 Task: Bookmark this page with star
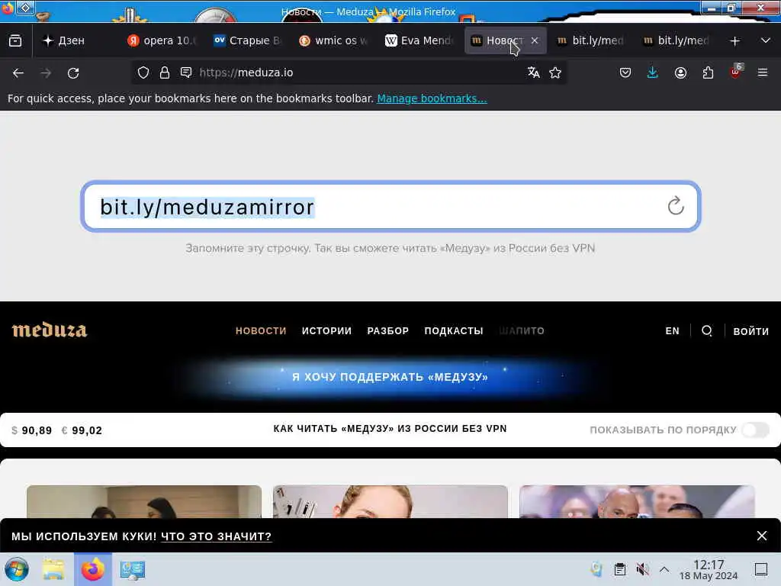tap(555, 72)
